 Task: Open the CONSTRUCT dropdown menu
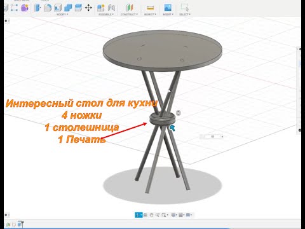(129, 15)
